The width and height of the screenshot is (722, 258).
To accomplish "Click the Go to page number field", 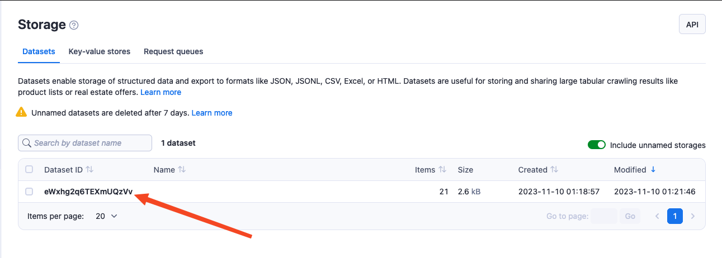I will 603,216.
